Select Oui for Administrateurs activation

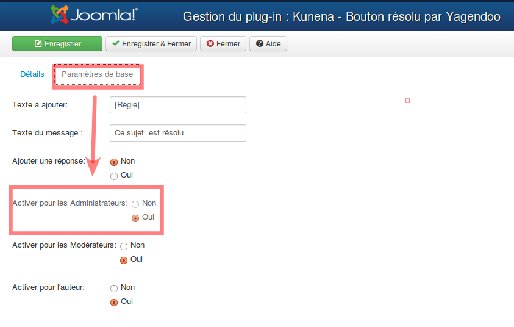pyautogui.click(x=135, y=218)
